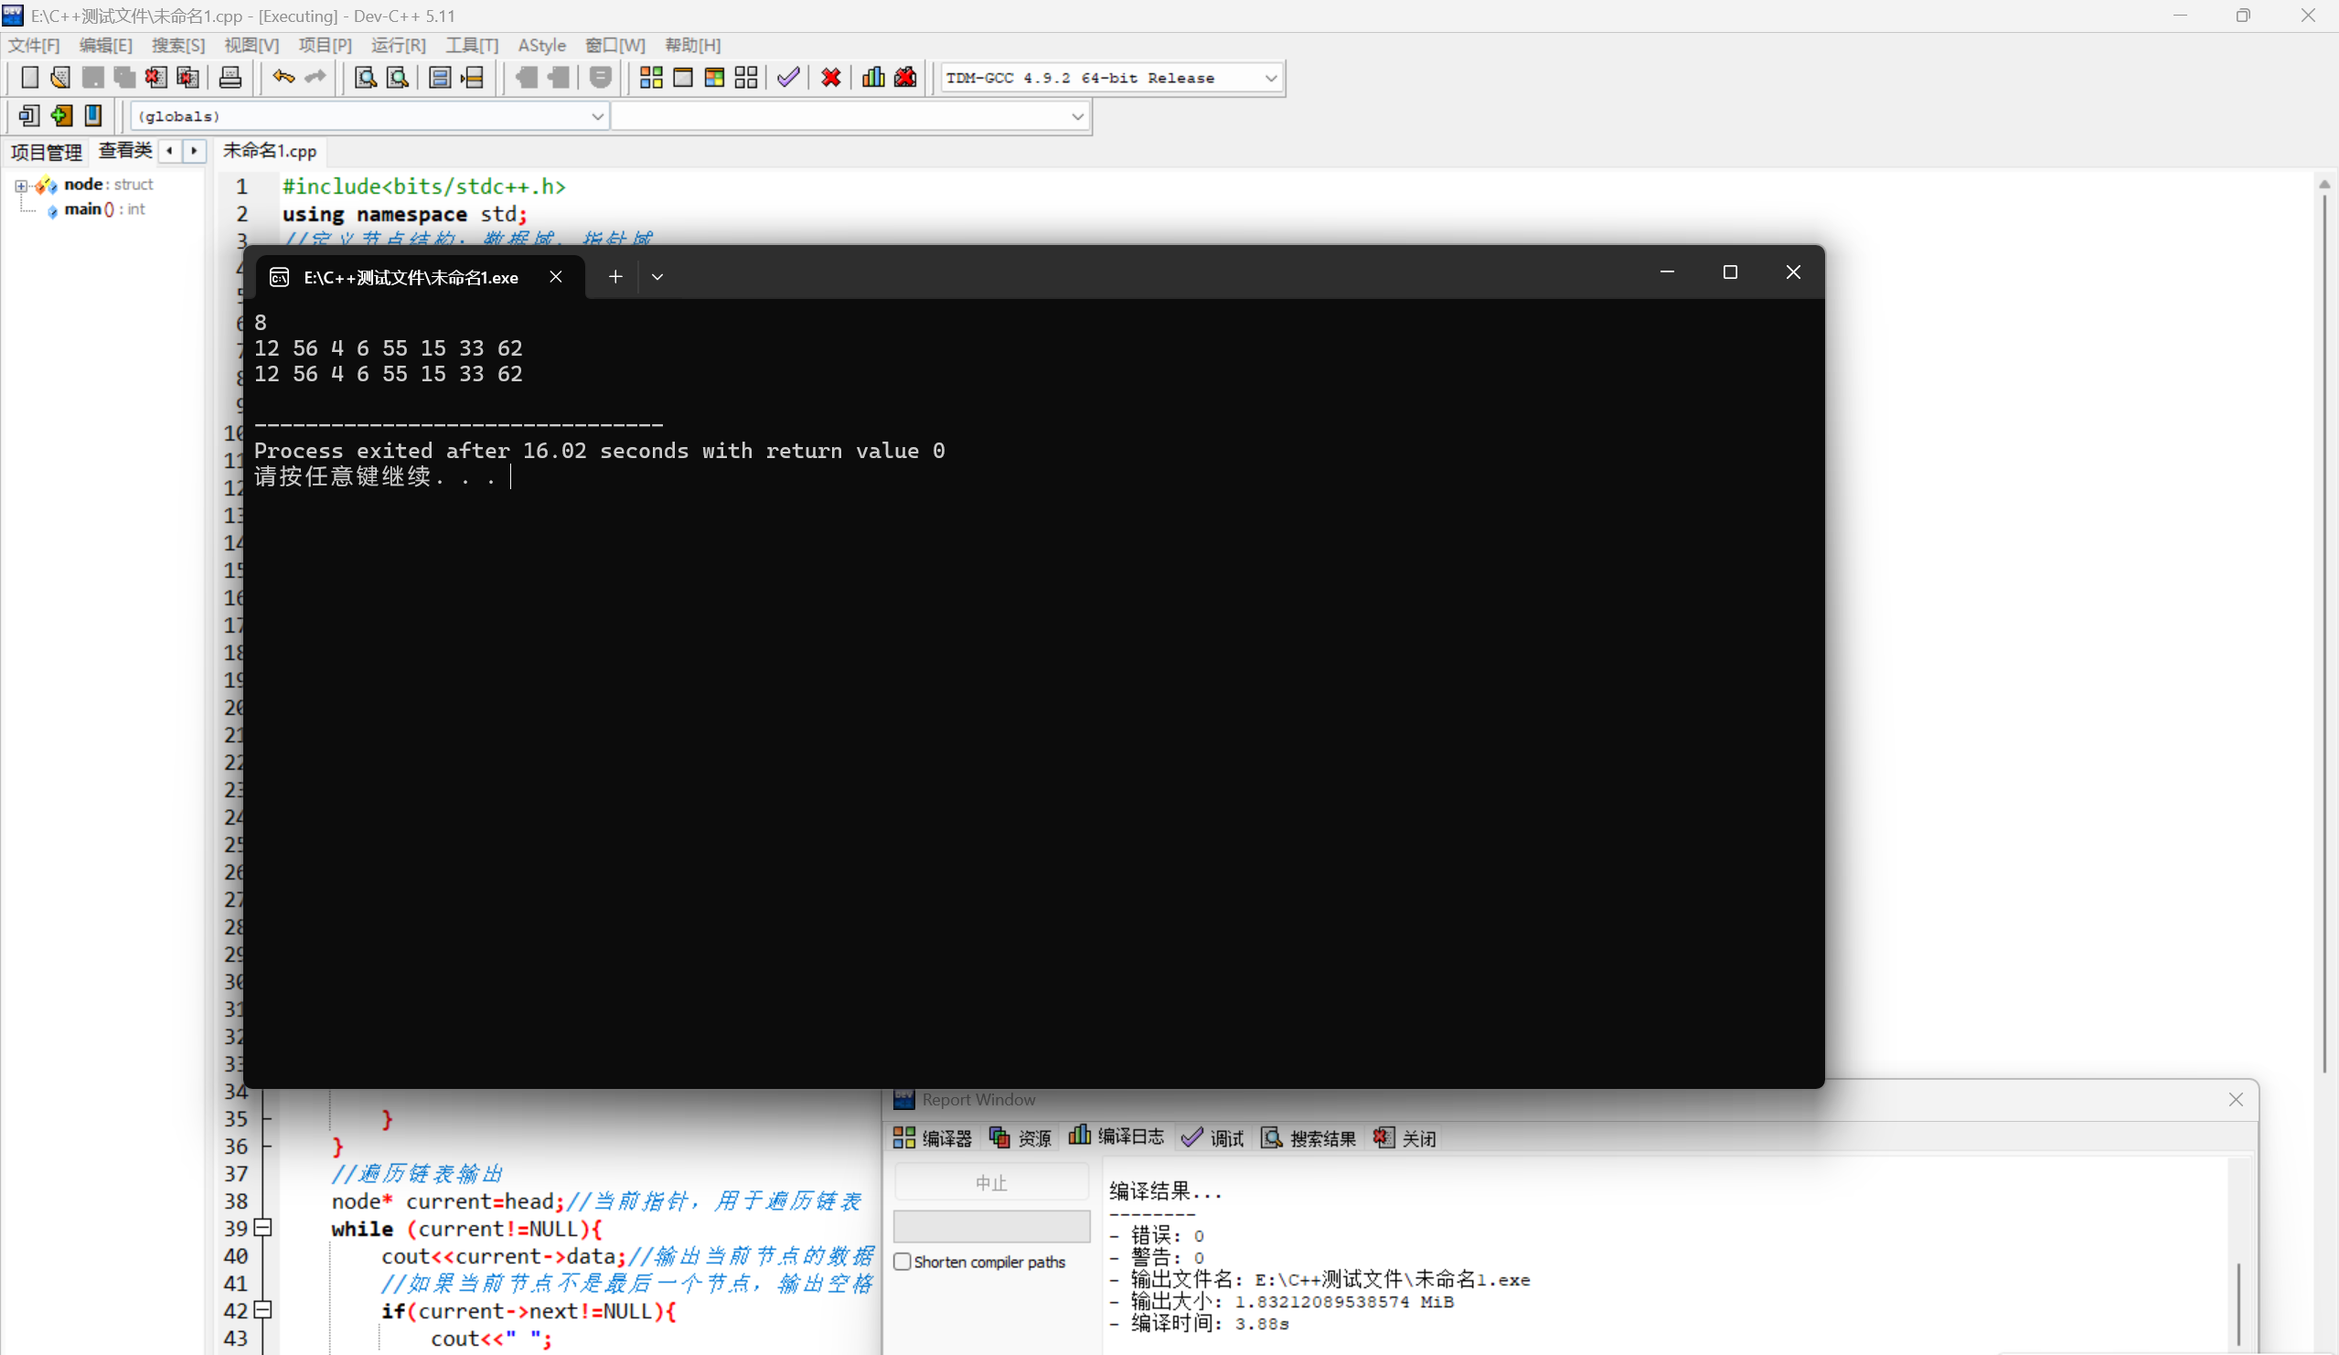Screen dimensions: 2339x1355
Task: Click the 关闭 button in report panel
Action: pos(1405,1137)
